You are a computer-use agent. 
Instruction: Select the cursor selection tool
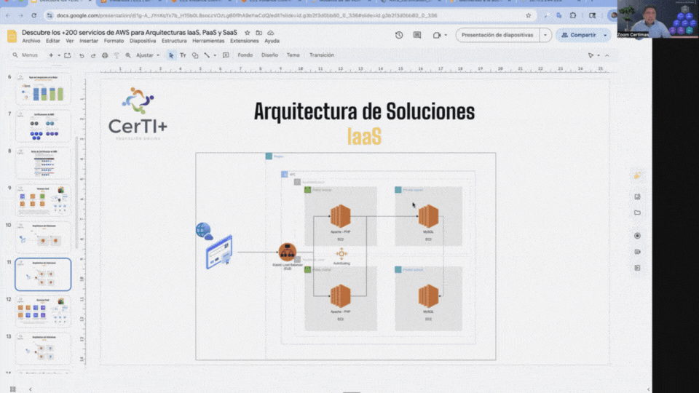(172, 55)
